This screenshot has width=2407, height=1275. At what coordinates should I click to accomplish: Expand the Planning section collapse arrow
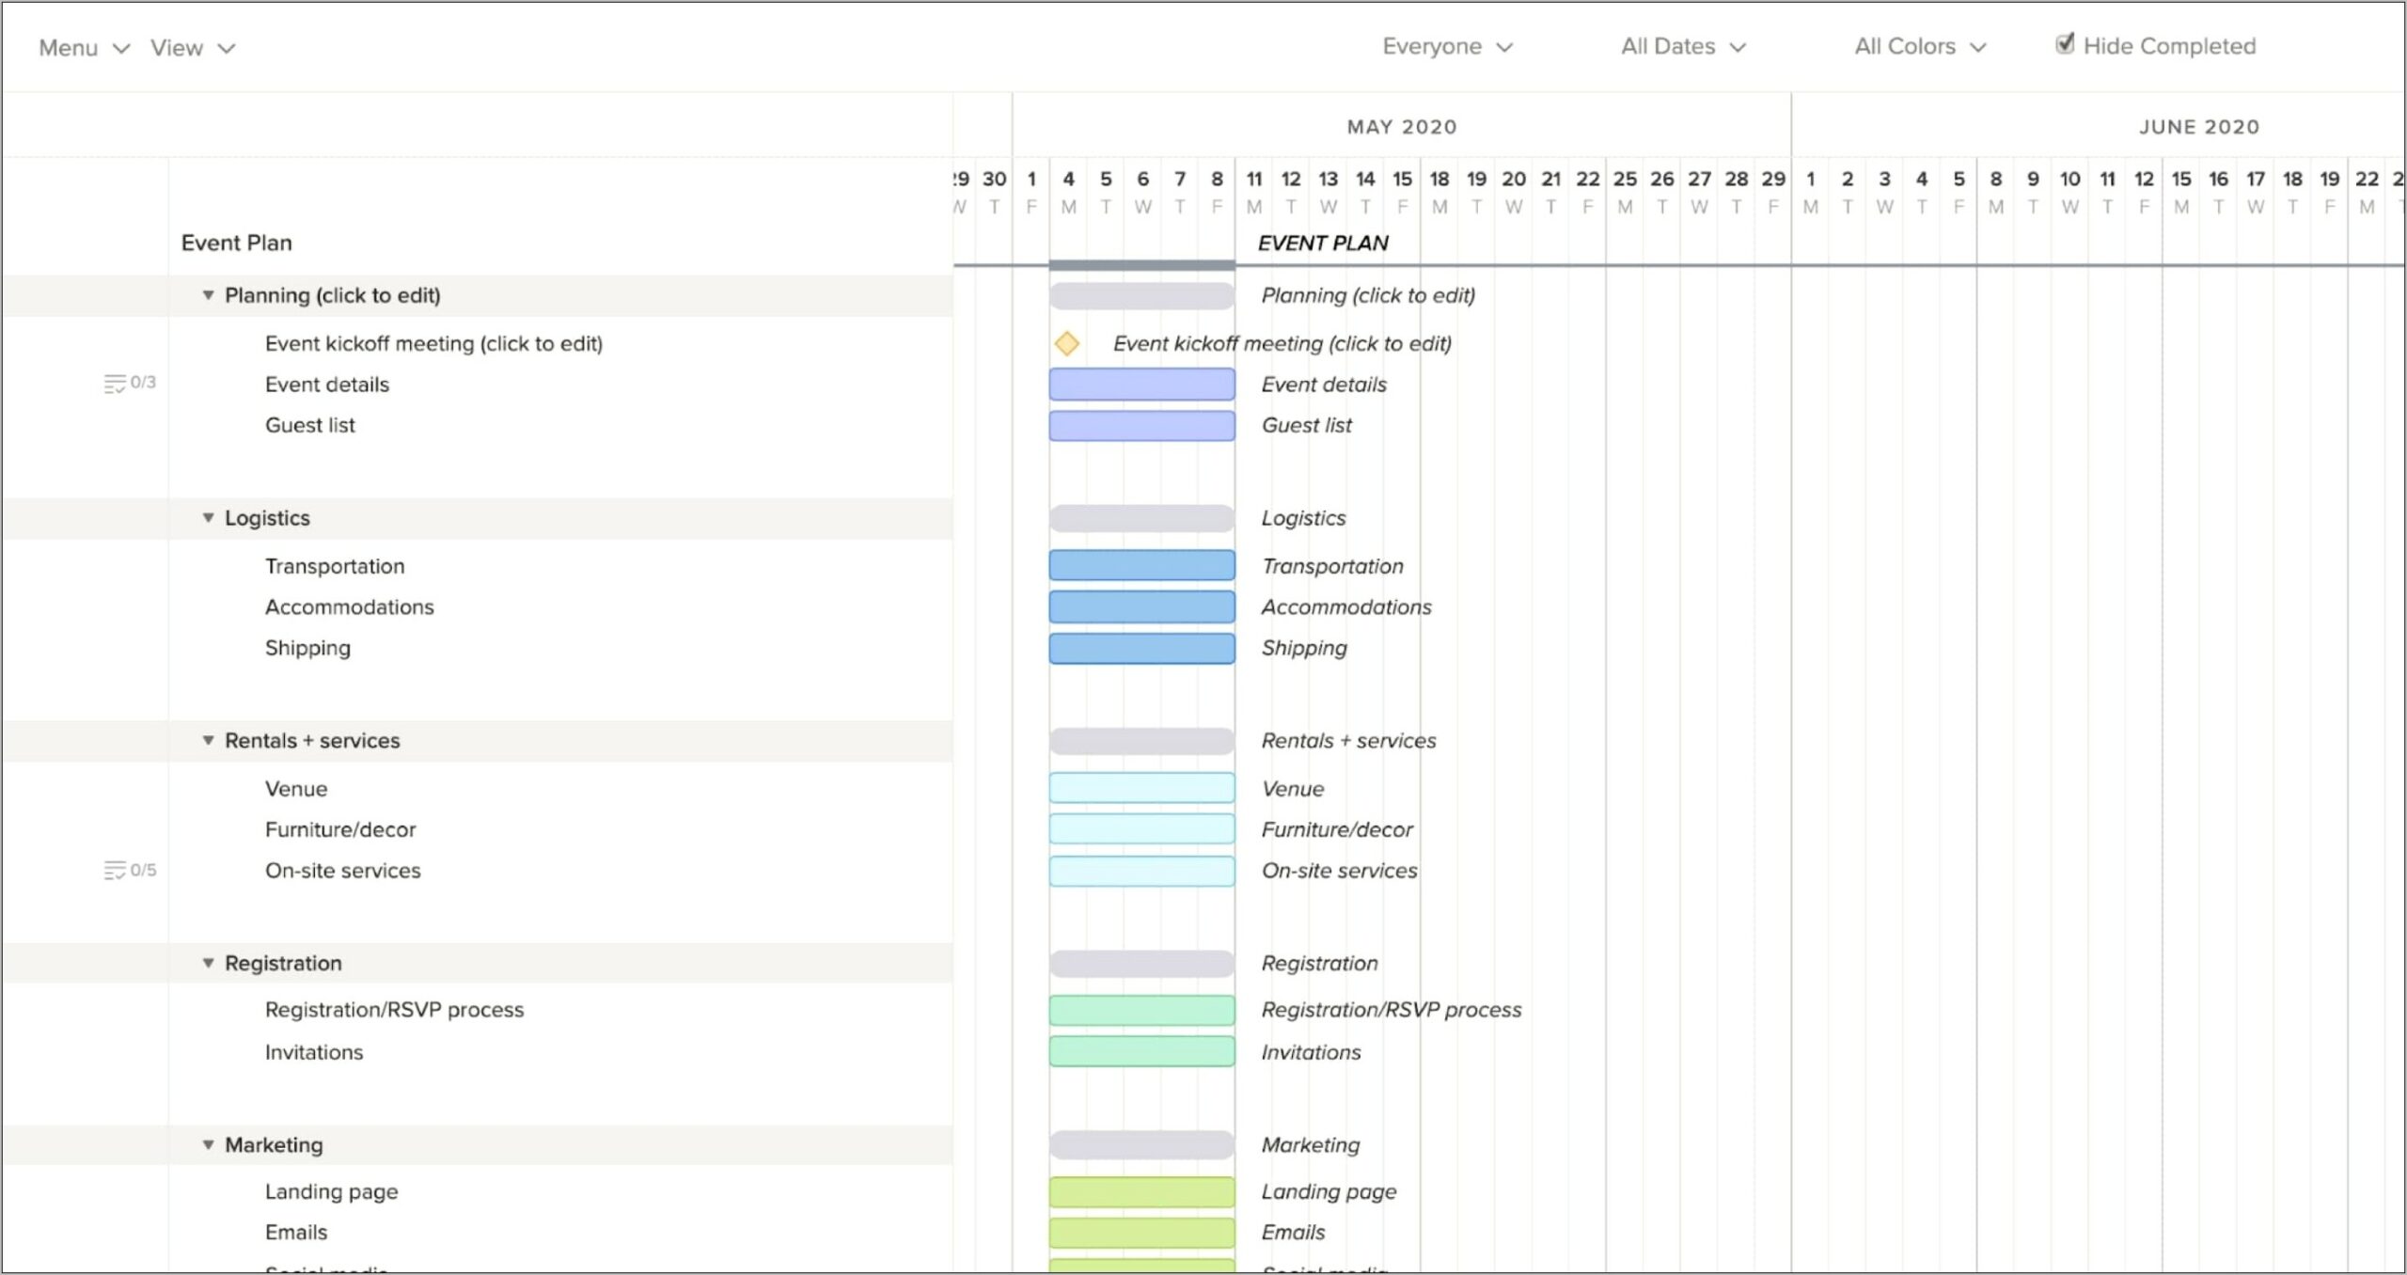pos(210,294)
